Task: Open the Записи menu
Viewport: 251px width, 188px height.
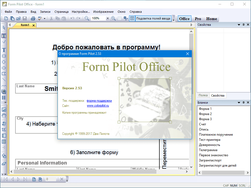Action: click(45, 12)
